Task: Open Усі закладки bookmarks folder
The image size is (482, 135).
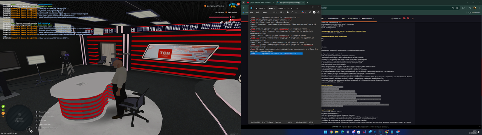Action: [474, 12]
